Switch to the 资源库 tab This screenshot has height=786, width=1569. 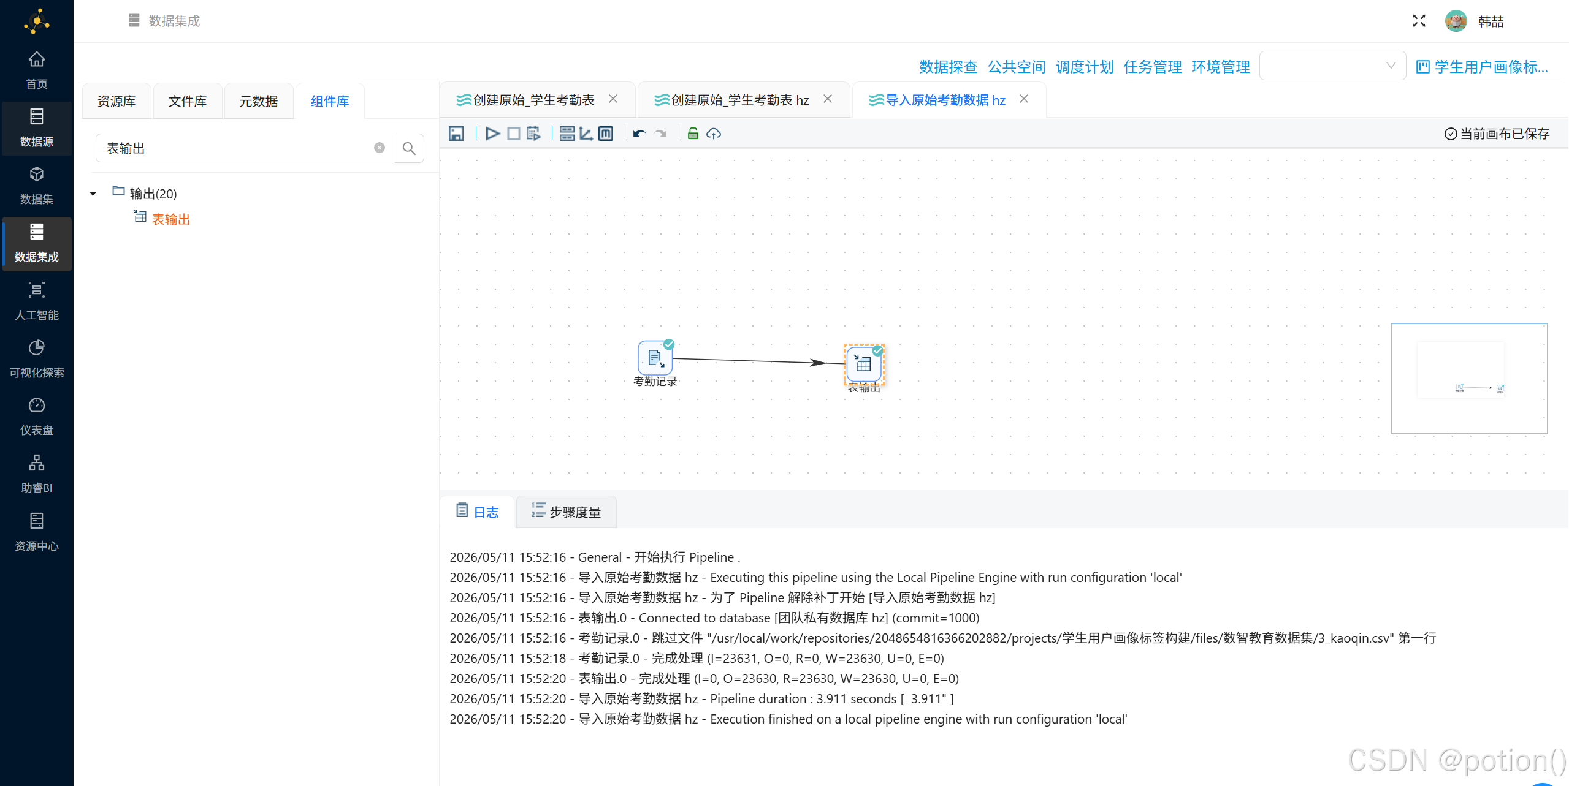[x=116, y=101]
